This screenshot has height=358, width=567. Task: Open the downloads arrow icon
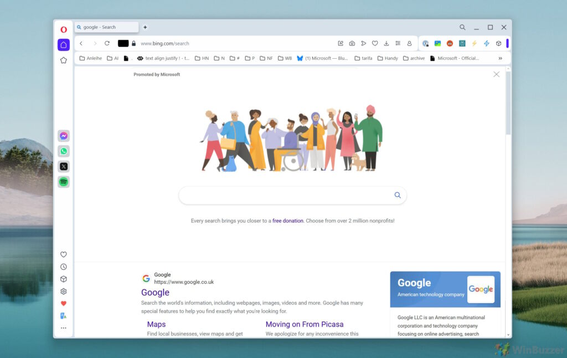(386, 43)
